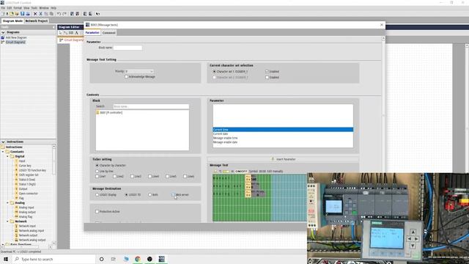Collapse the Analog tree folder
The image size is (469, 264).
point(7,202)
